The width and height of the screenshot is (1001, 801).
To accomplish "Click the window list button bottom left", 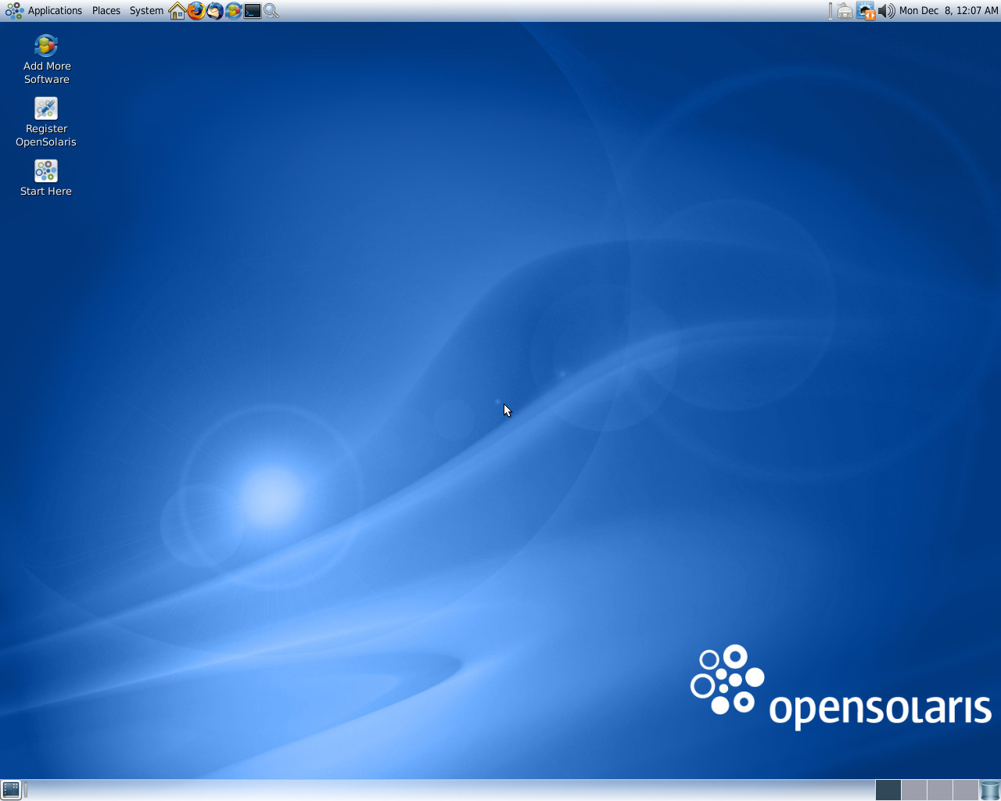I will 12,789.
